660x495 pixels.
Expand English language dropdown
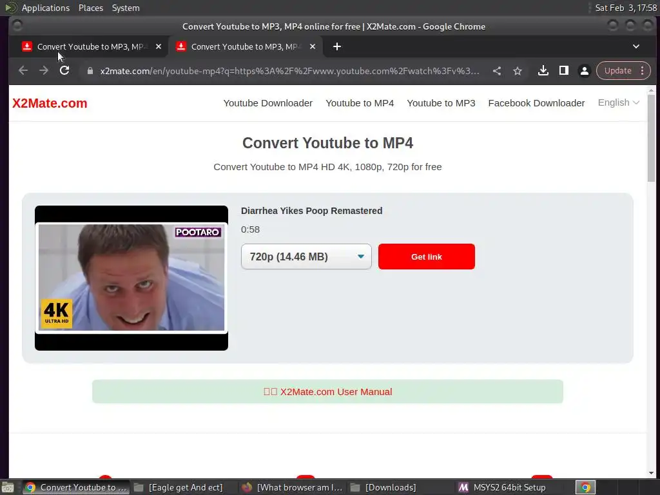click(619, 102)
